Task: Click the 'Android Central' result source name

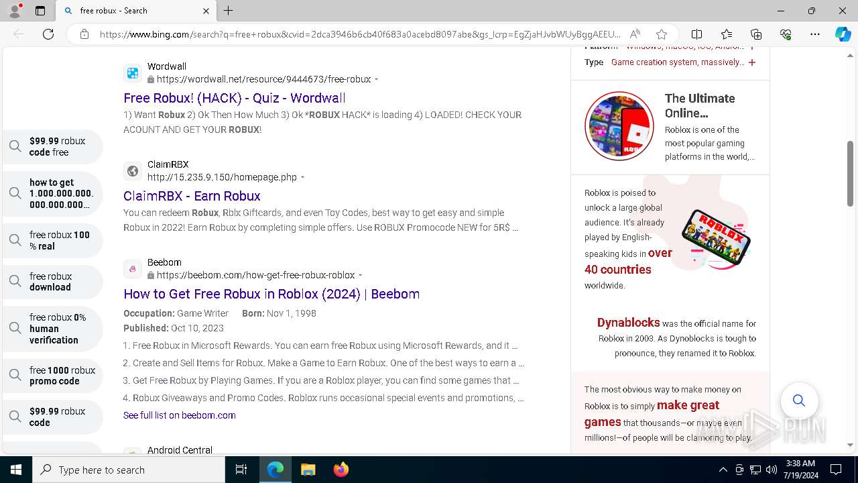Action: [x=180, y=450]
